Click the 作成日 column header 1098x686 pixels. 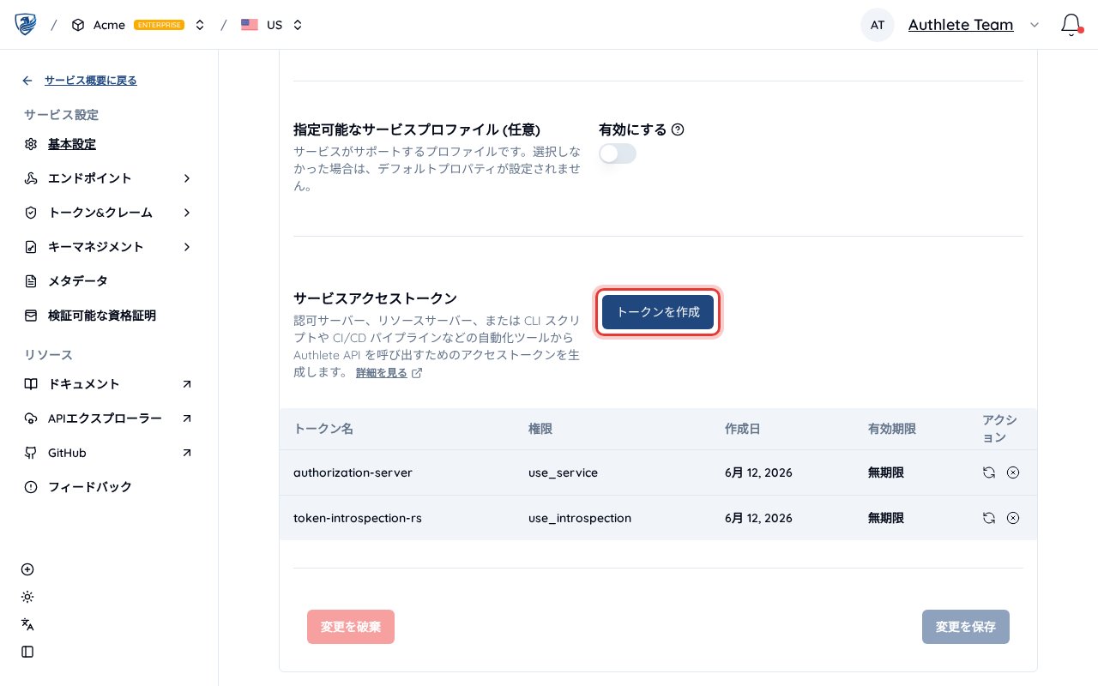pyautogui.click(x=742, y=429)
